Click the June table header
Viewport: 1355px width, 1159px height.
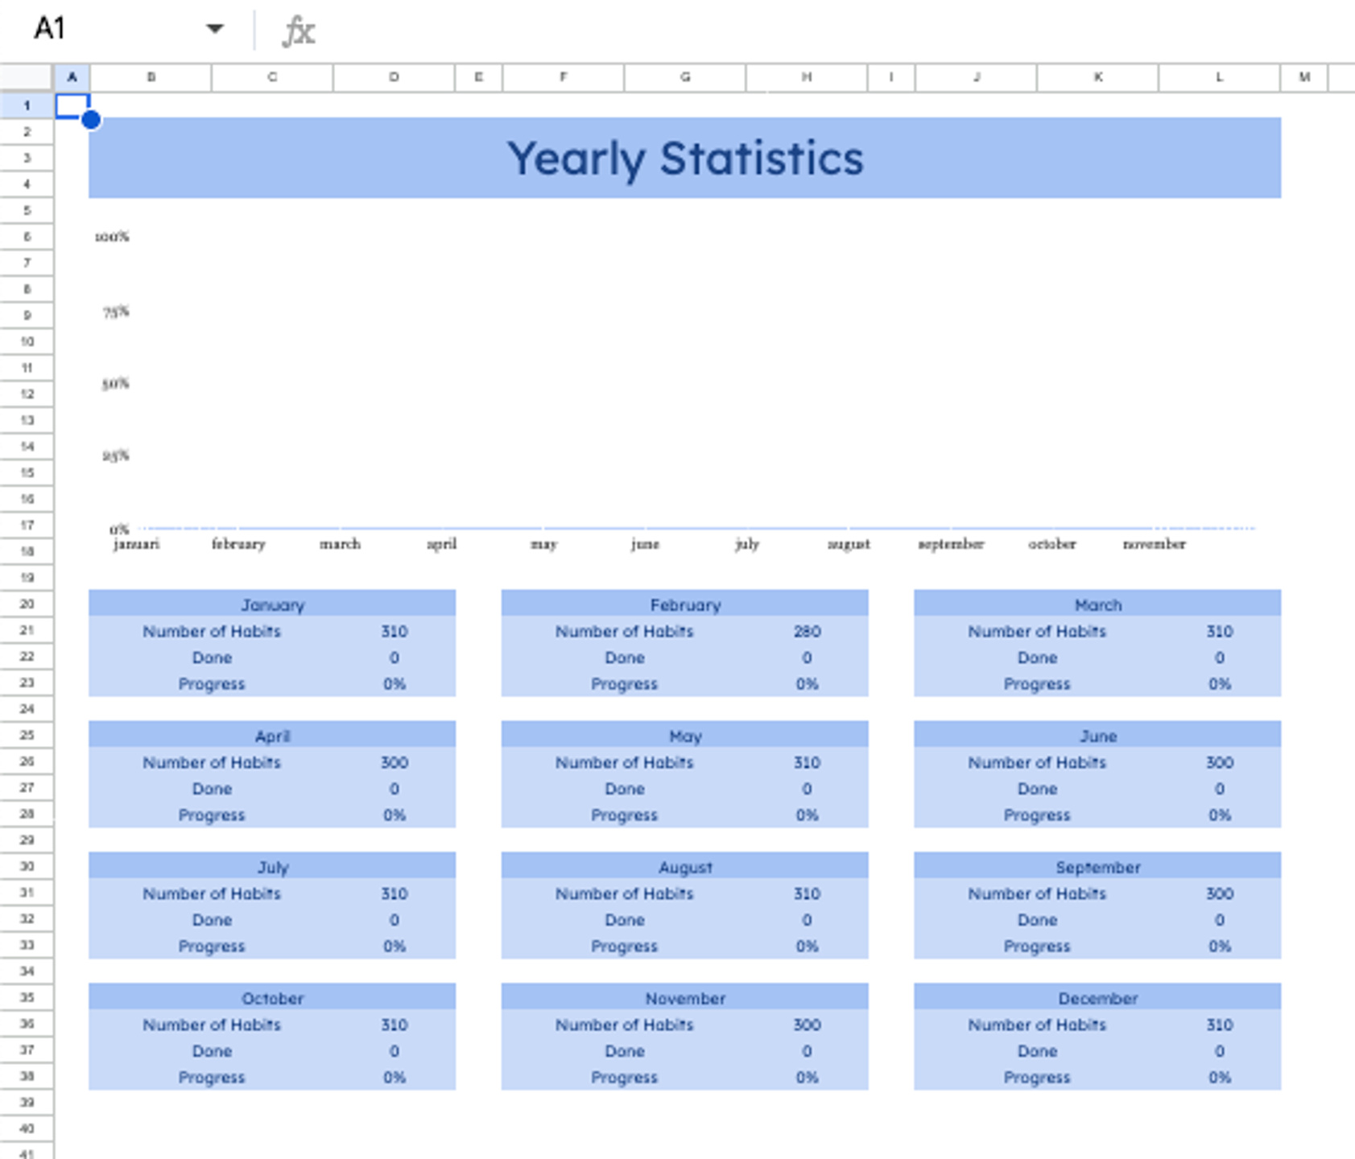[1097, 735]
